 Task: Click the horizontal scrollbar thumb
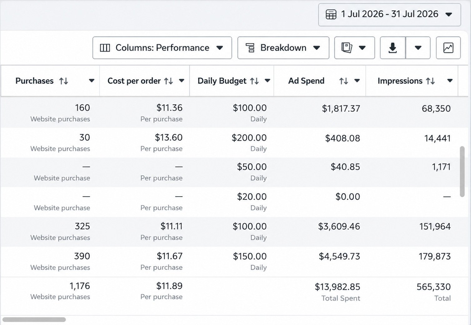point(34,319)
